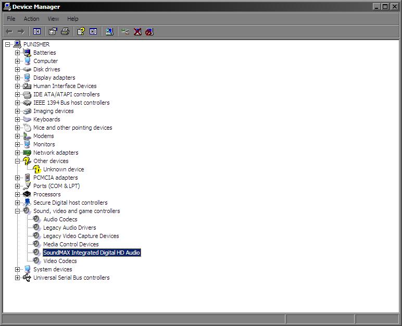Click the Universal Serial Bus controllers icon
The width and height of the screenshot is (402, 326).
[27, 278]
